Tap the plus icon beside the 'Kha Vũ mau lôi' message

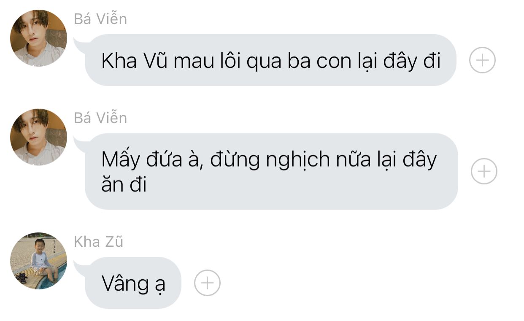click(x=482, y=60)
